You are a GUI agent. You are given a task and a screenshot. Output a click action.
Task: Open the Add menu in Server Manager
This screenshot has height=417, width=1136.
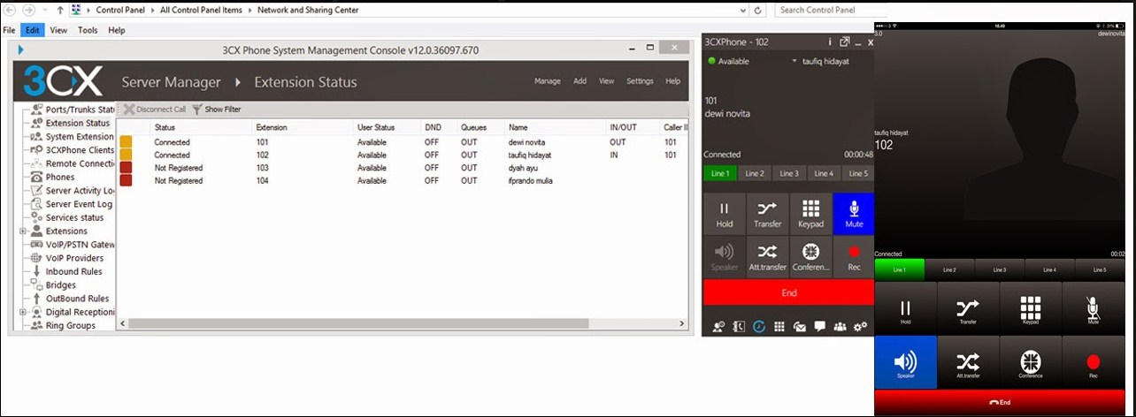tap(580, 81)
